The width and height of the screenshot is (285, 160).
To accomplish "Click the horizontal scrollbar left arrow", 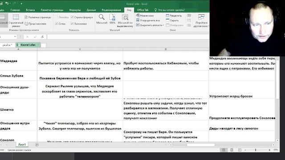I will (x=171, y=145).
